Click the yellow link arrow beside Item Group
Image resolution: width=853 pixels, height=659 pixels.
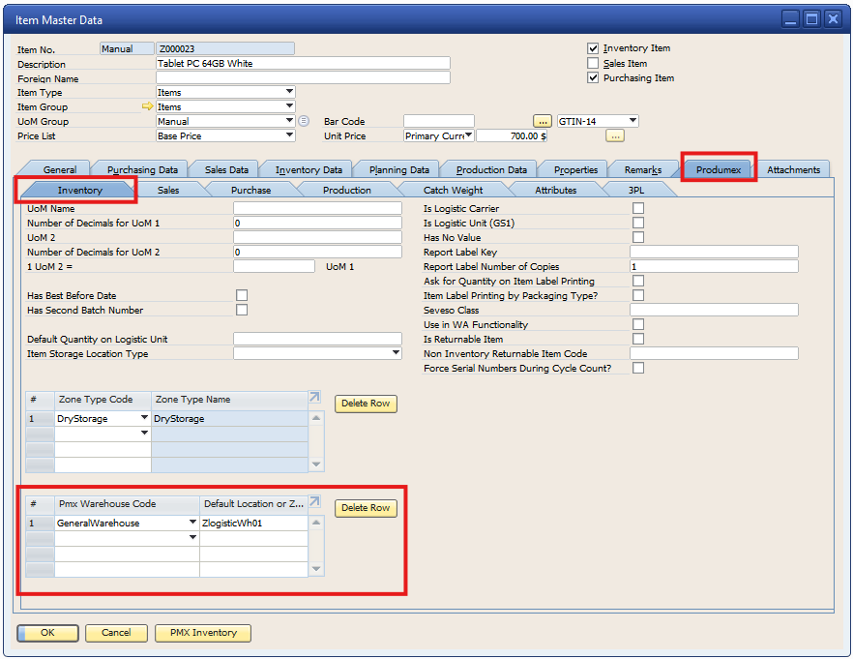click(x=147, y=107)
